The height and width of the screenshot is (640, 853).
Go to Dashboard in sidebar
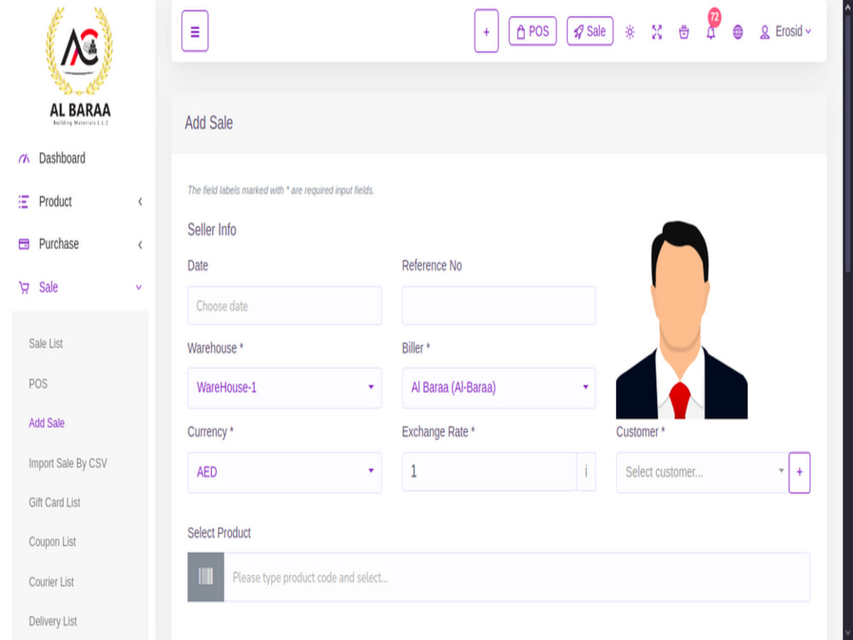click(x=61, y=159)
